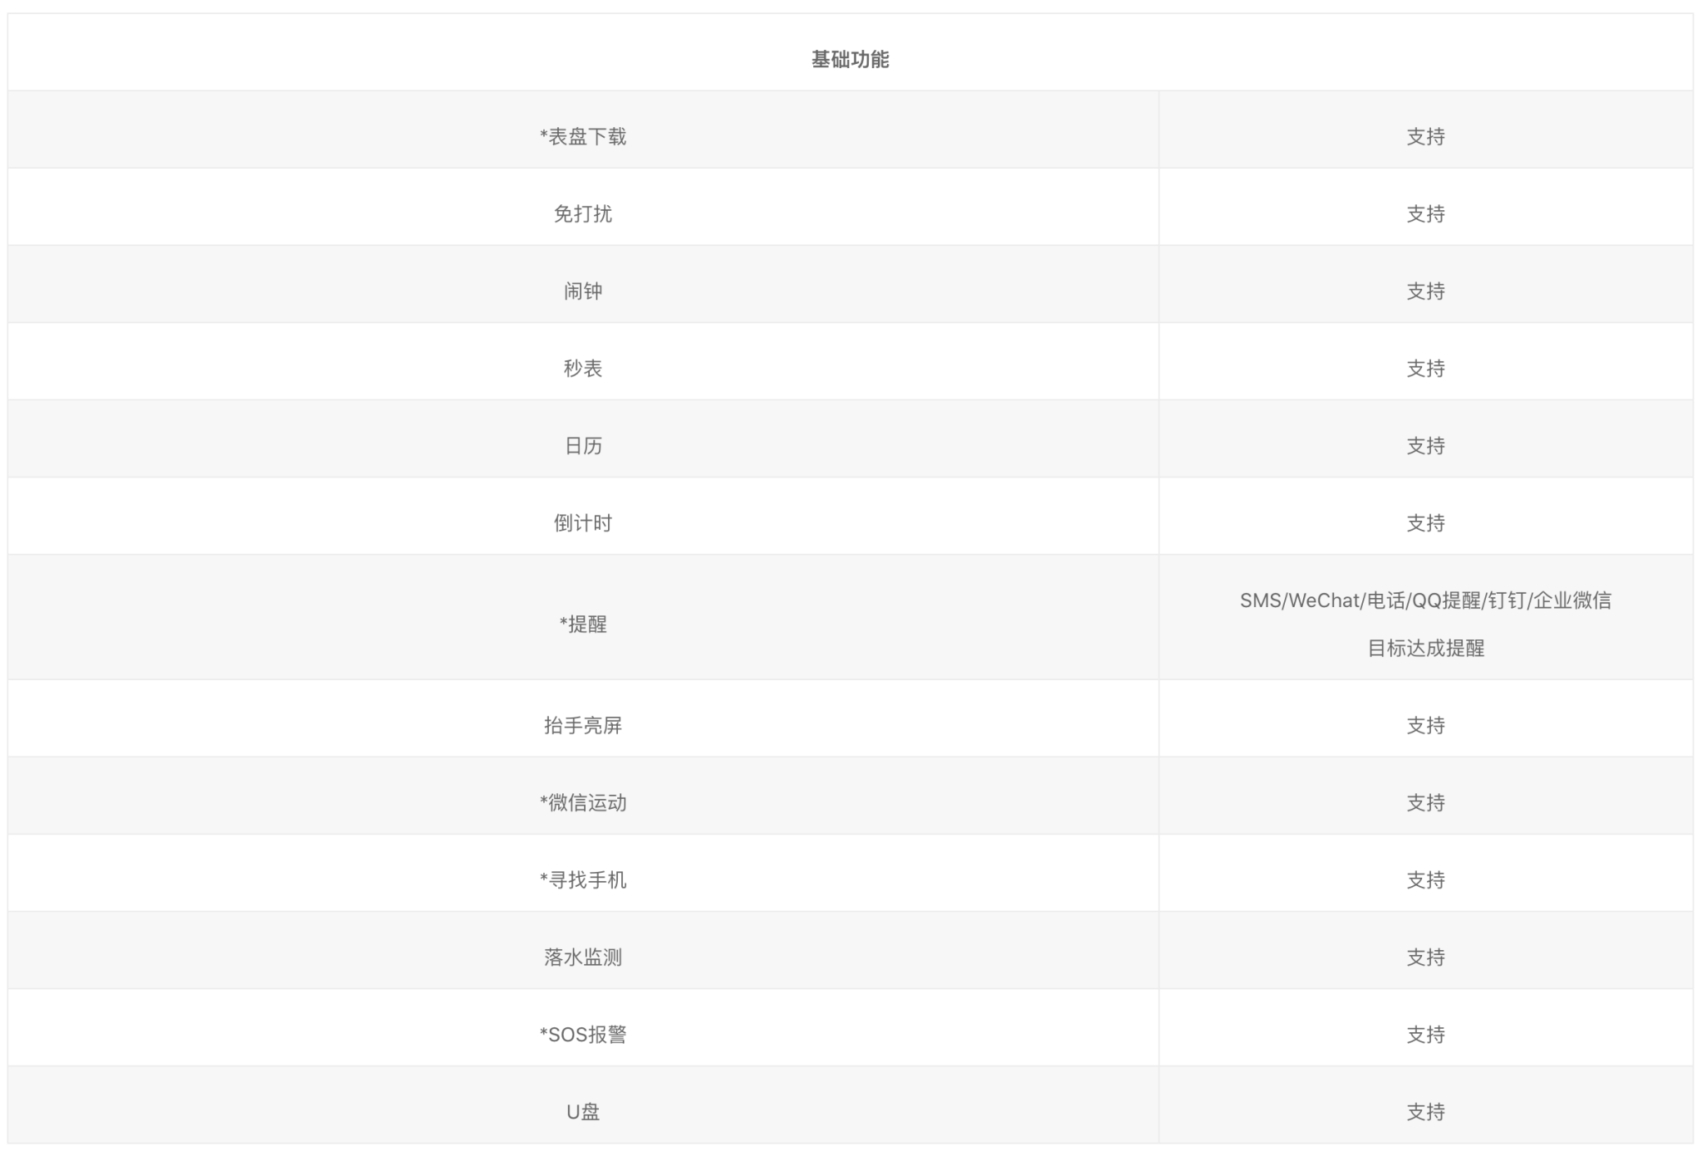Viewport: 1701px width, 1151px height.
Task: Select the 日历 feature cell
Action: (583, 446)
